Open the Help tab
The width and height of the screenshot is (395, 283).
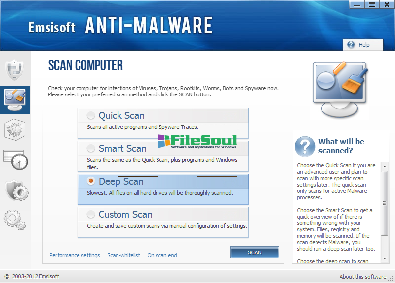tap(363, 45)
